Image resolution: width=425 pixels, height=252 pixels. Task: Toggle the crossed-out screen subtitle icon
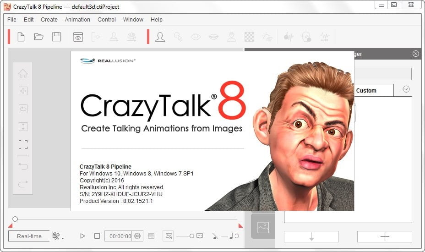169,236
